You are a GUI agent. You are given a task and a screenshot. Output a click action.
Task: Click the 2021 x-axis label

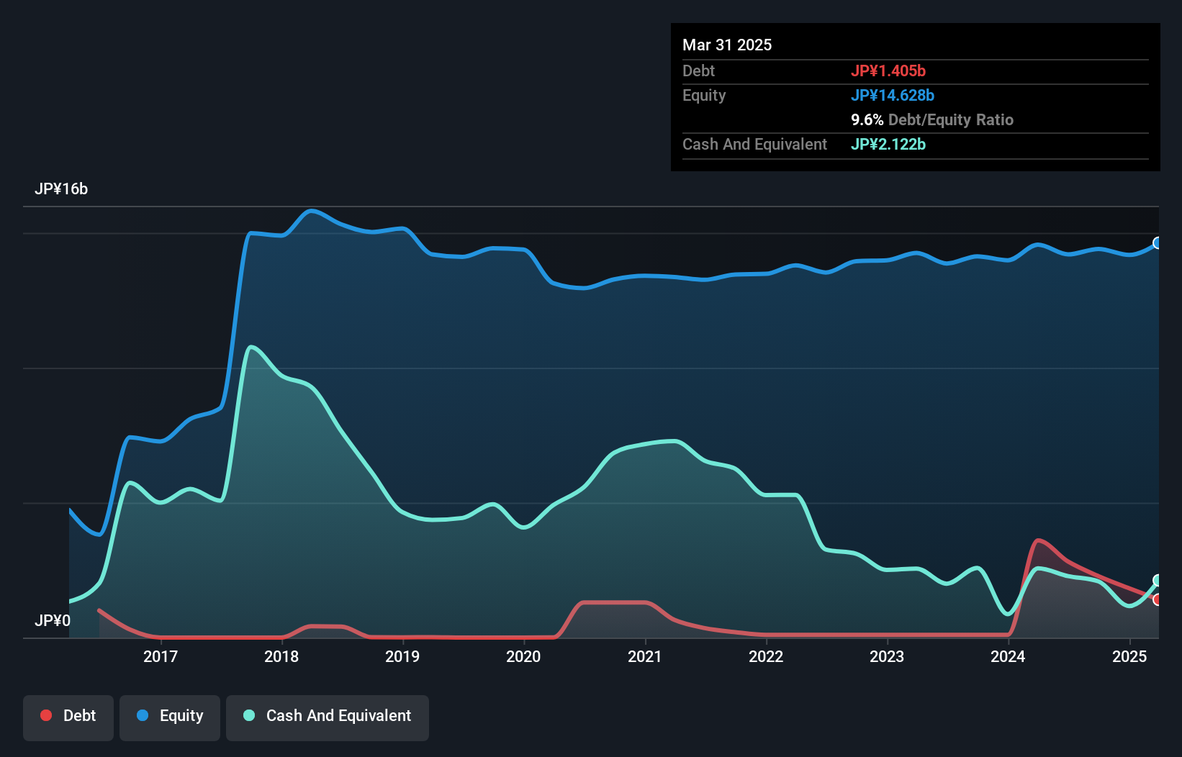(645, 656)
